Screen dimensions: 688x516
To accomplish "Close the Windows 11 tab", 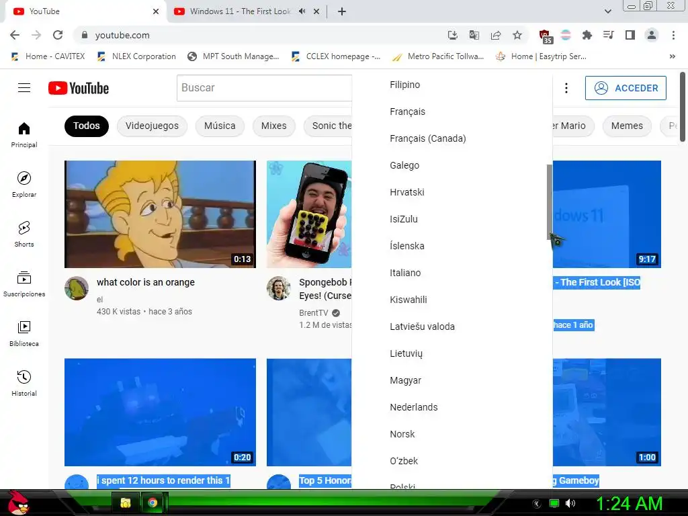I will point(316,11).
